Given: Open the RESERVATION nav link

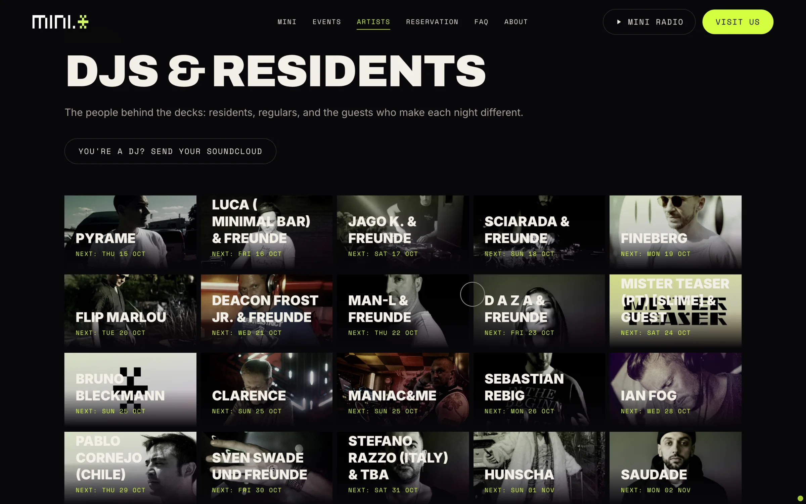Looking at the screenshot, I should 432,22.
